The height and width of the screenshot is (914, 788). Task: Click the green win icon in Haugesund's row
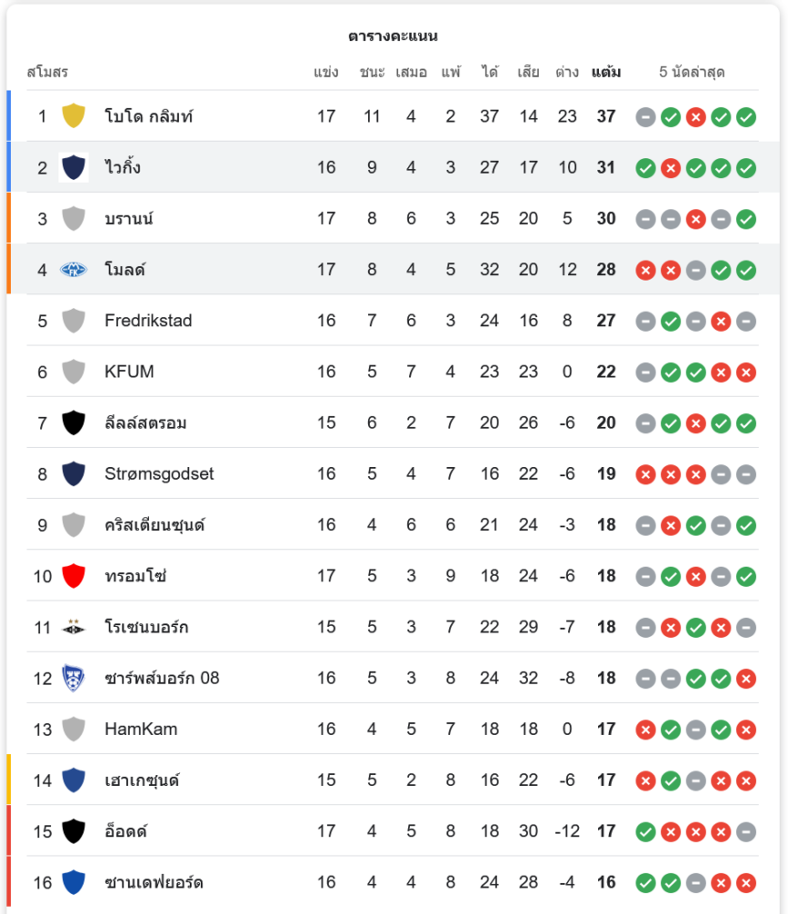click(671, 781)
